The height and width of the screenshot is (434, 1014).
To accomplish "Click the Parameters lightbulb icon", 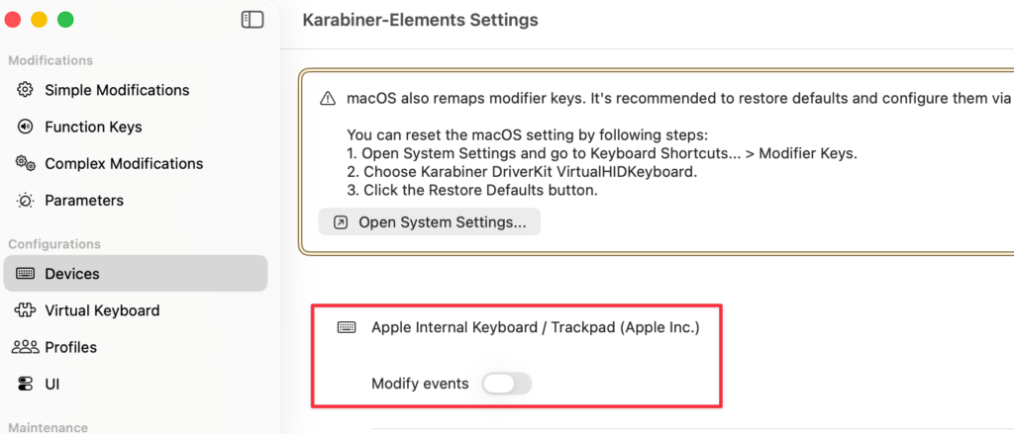I will 26,201.
